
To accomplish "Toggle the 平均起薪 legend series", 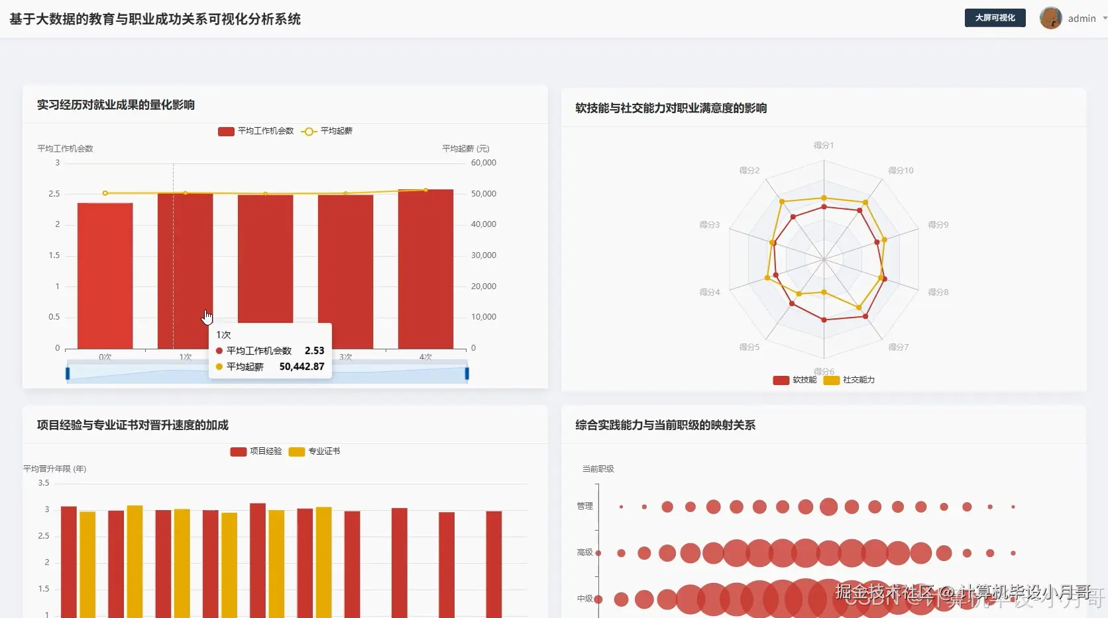I will click(327, 131).
